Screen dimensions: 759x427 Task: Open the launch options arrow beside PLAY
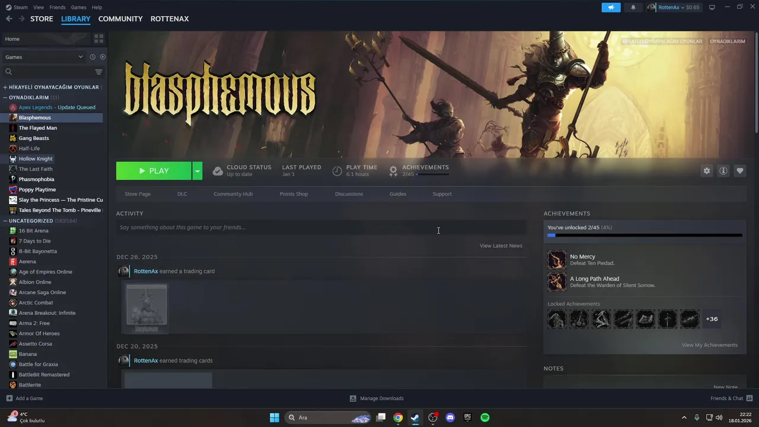point(197,171)
